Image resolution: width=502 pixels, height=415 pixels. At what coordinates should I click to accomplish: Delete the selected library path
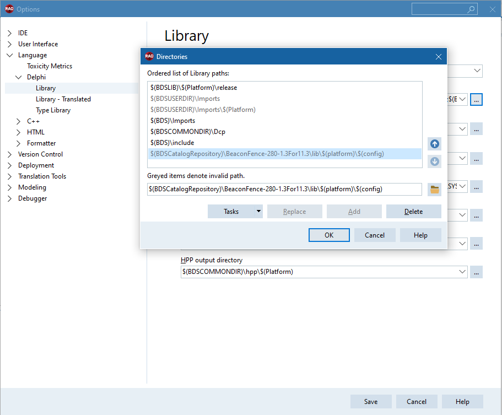click(x=414, y=211)
